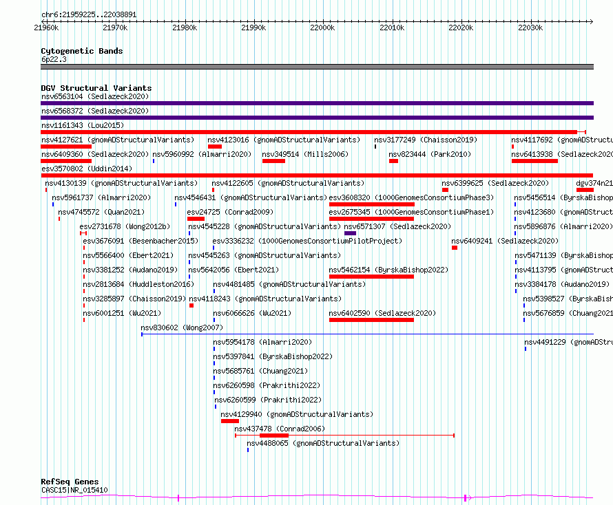Select nsv4122605 variant label
This screenshot has height=505, width=613.
288,183
